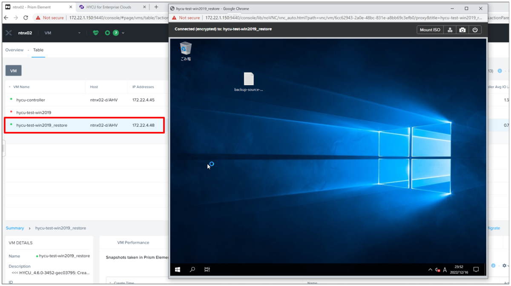
Task: Click the Migrate link at right edge
Action: [493, 228]
